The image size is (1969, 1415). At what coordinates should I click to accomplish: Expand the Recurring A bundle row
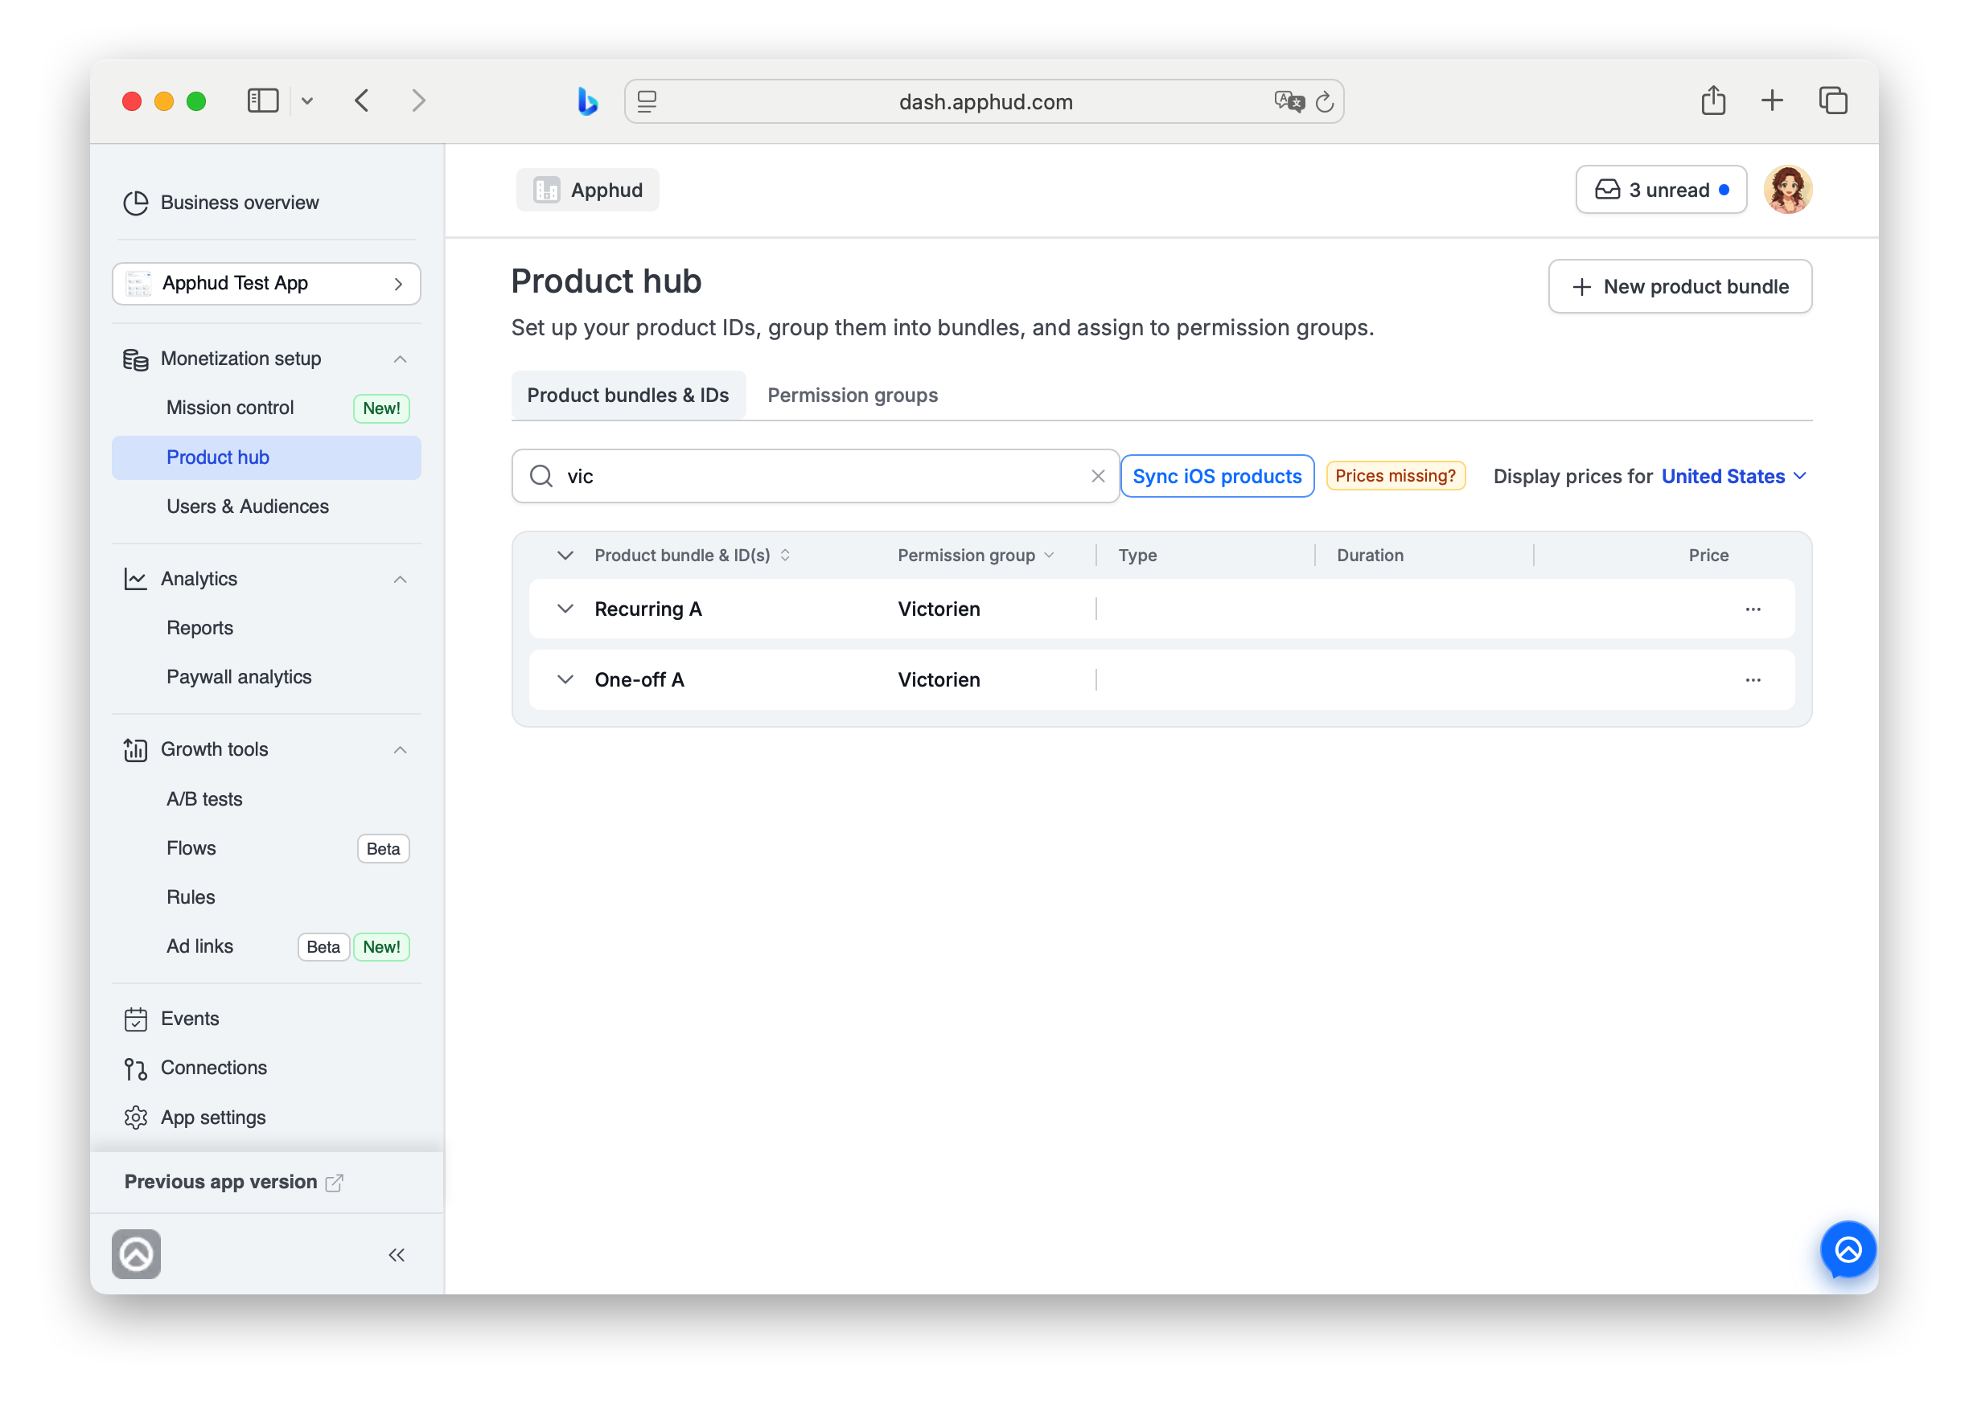coord(565,609)
